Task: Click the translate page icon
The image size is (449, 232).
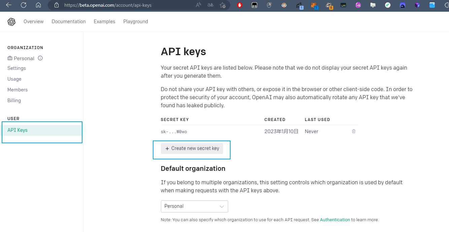Action: tap(210, 5)
